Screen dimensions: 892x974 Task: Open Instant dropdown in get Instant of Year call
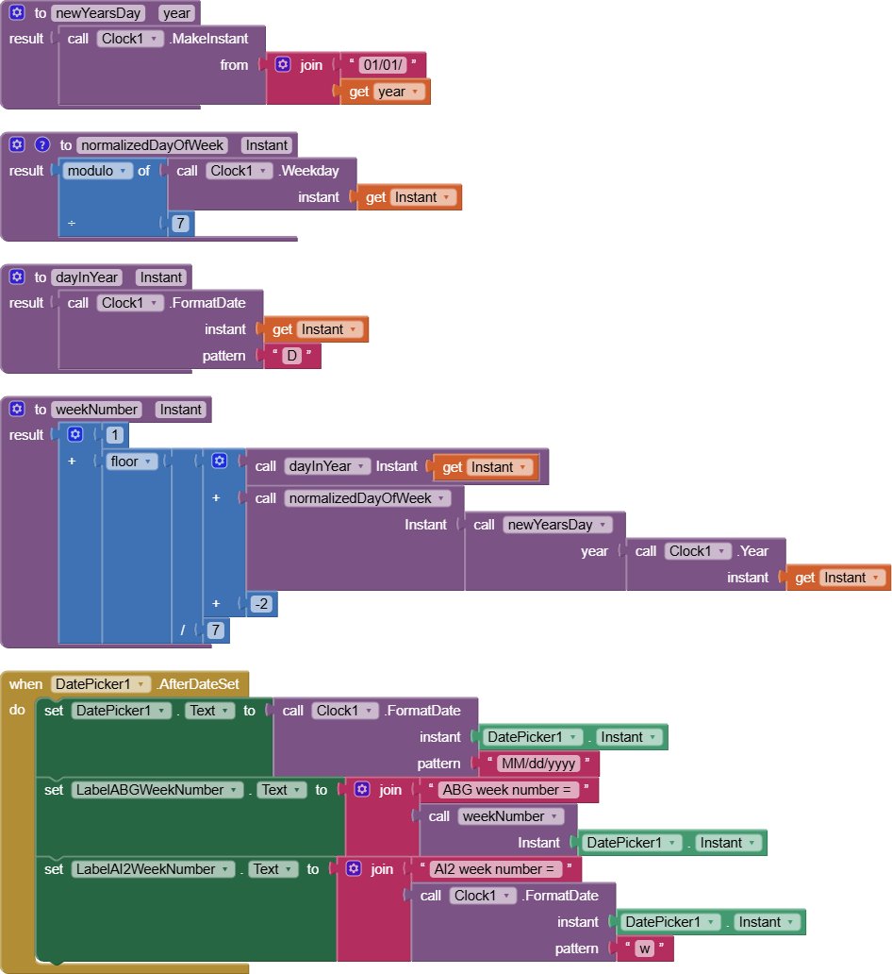click(x=852, y=578)
